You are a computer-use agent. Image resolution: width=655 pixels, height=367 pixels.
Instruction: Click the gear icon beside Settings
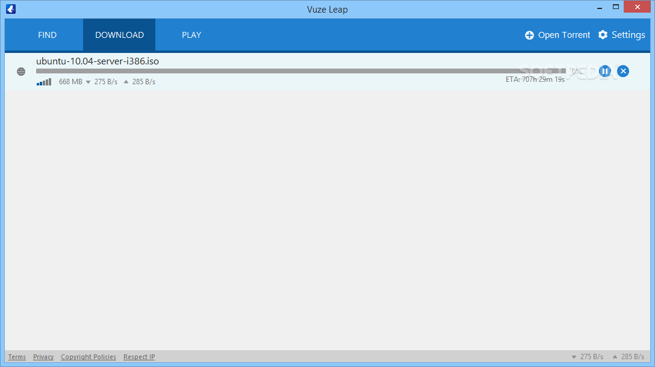[603, 35]
